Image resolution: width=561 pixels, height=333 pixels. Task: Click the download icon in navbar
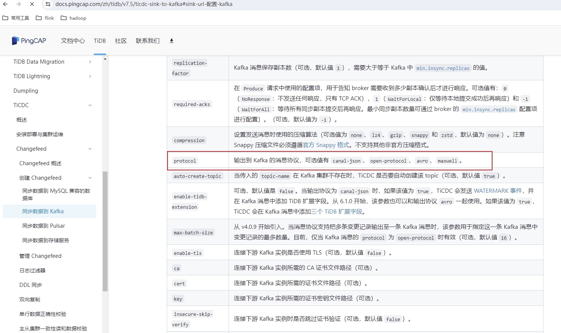pyautogui.click(x=172, y=41)
